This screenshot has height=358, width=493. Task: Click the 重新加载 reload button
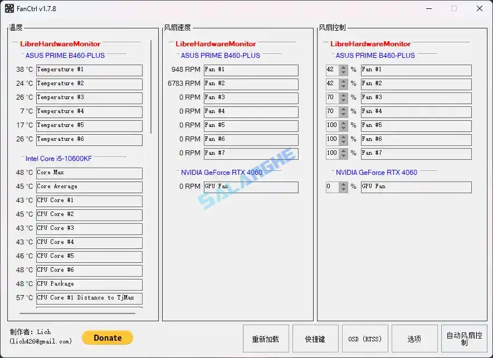pyautogui.click(x=266, y=338)
